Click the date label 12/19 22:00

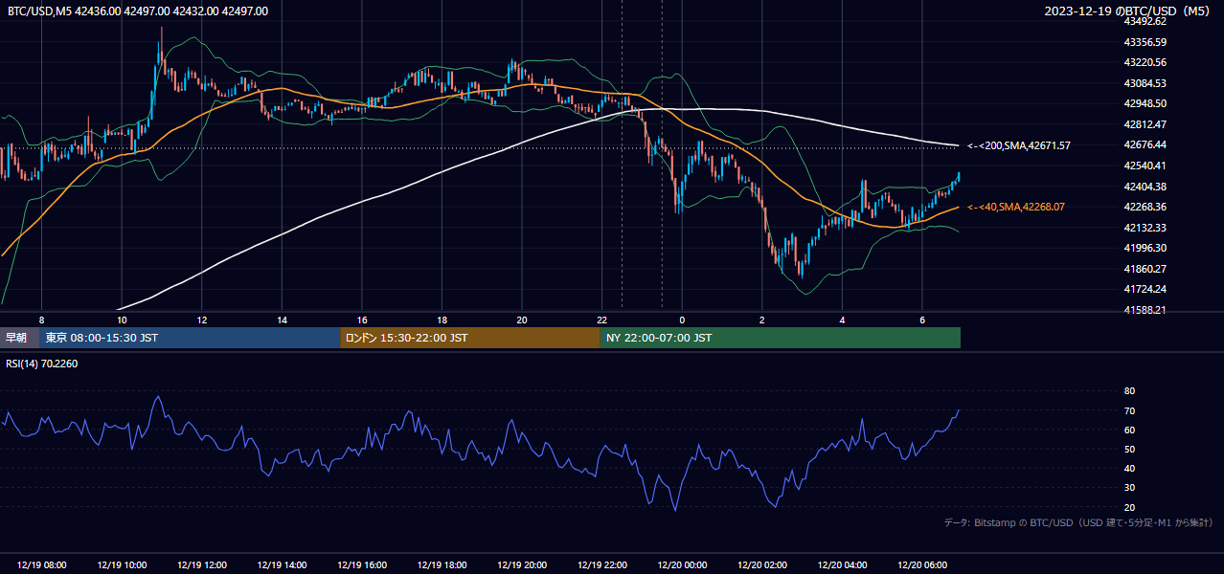[x=601, y=565]
